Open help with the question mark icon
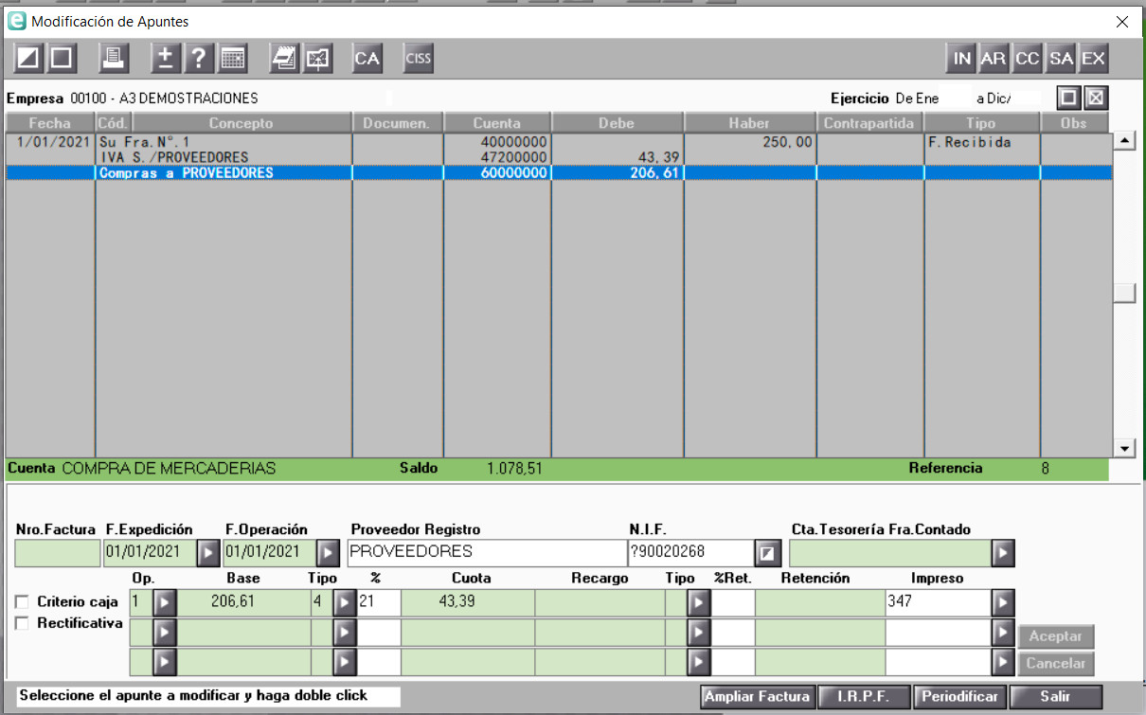This screenshot has width=1146, height=715. (x=198, y=58)
